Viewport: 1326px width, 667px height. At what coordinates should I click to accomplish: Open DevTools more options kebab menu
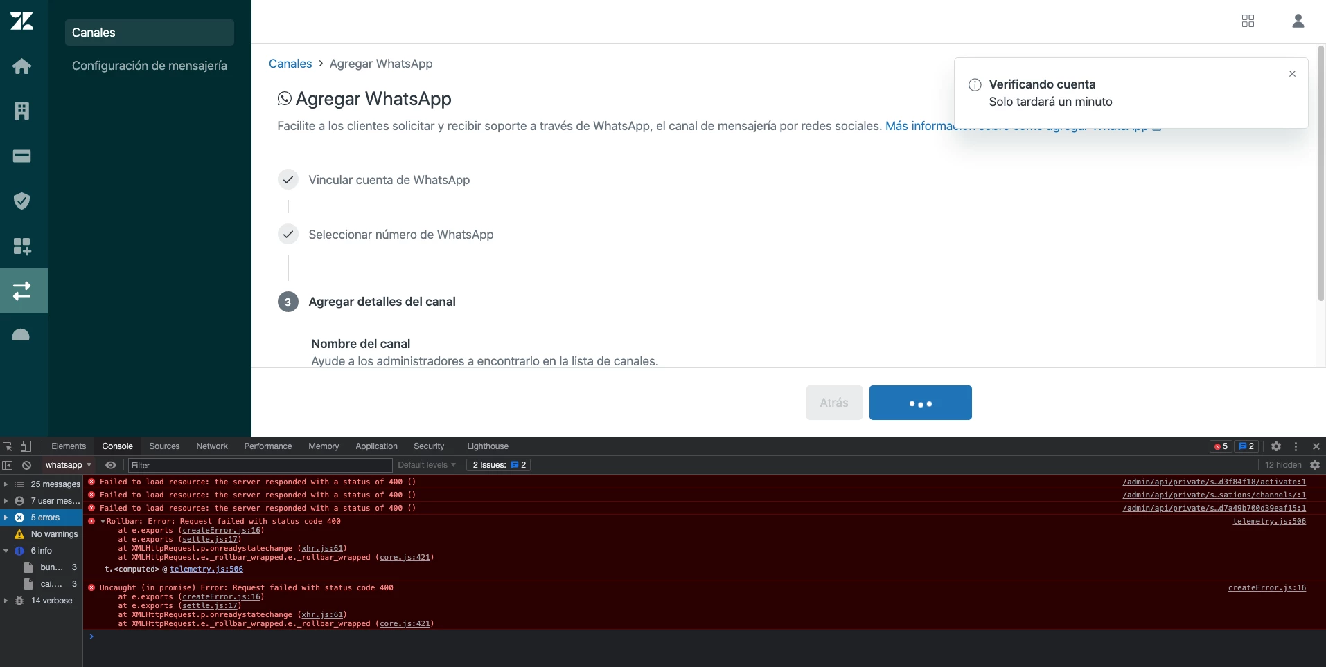point(1296,446)
